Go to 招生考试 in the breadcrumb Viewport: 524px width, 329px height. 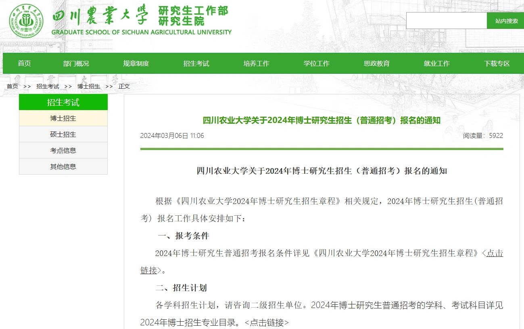click(x=48, y=86)
